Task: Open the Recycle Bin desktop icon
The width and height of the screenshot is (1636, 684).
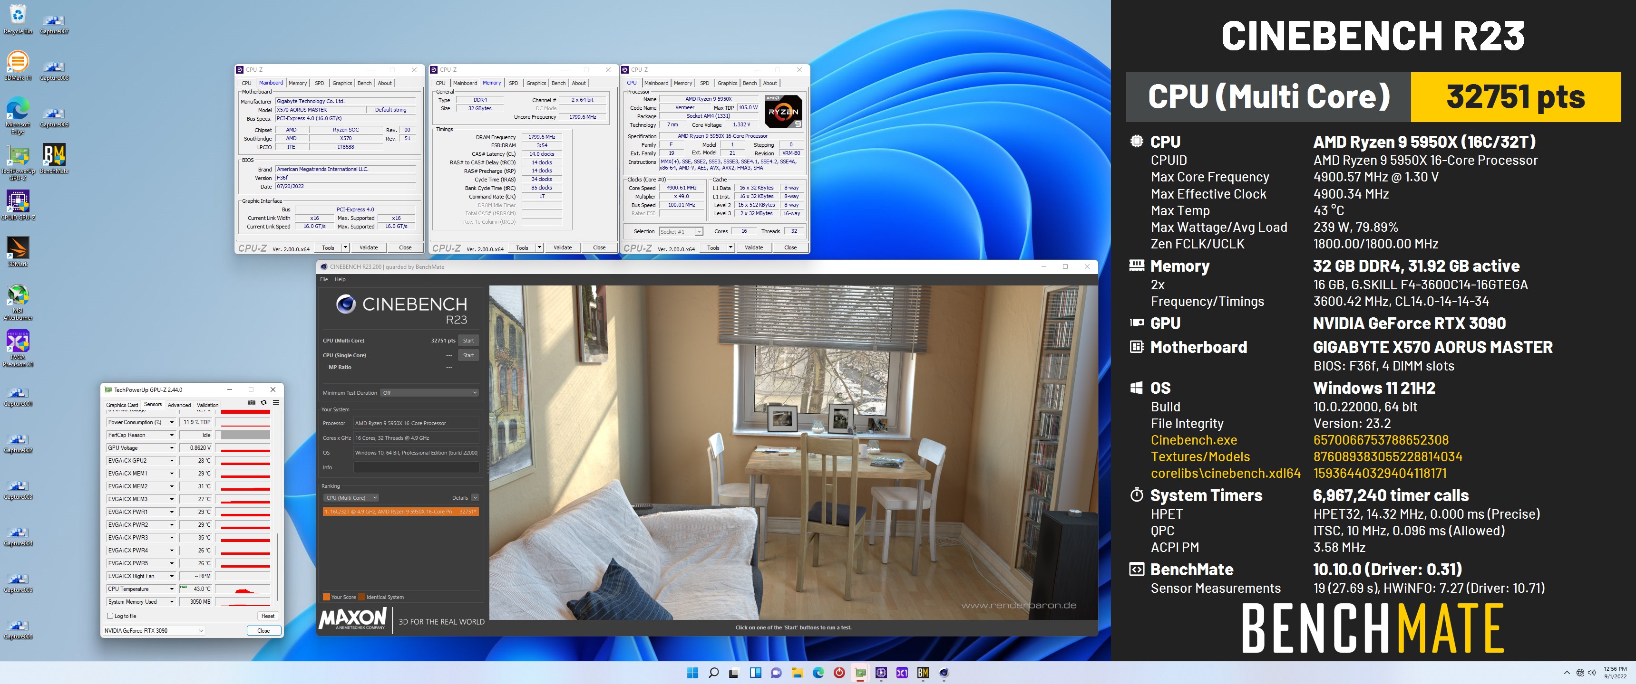Action: coord(18,19)
